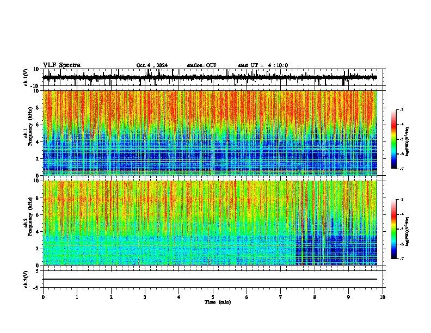Click the time axis tick label 5
Viewport: 431px width, 333px height.
coord(213,297)
